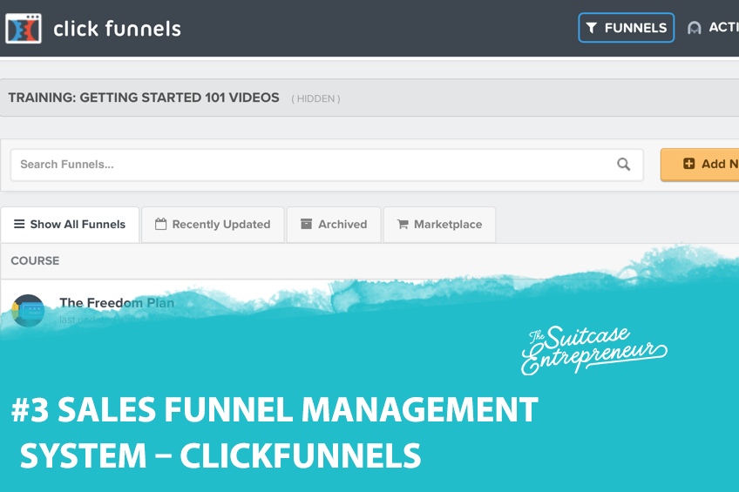Image resolution: width=739 pixels, height=492 pixels.
Task: Open the Archived tab
Action: tap(334, 225)
